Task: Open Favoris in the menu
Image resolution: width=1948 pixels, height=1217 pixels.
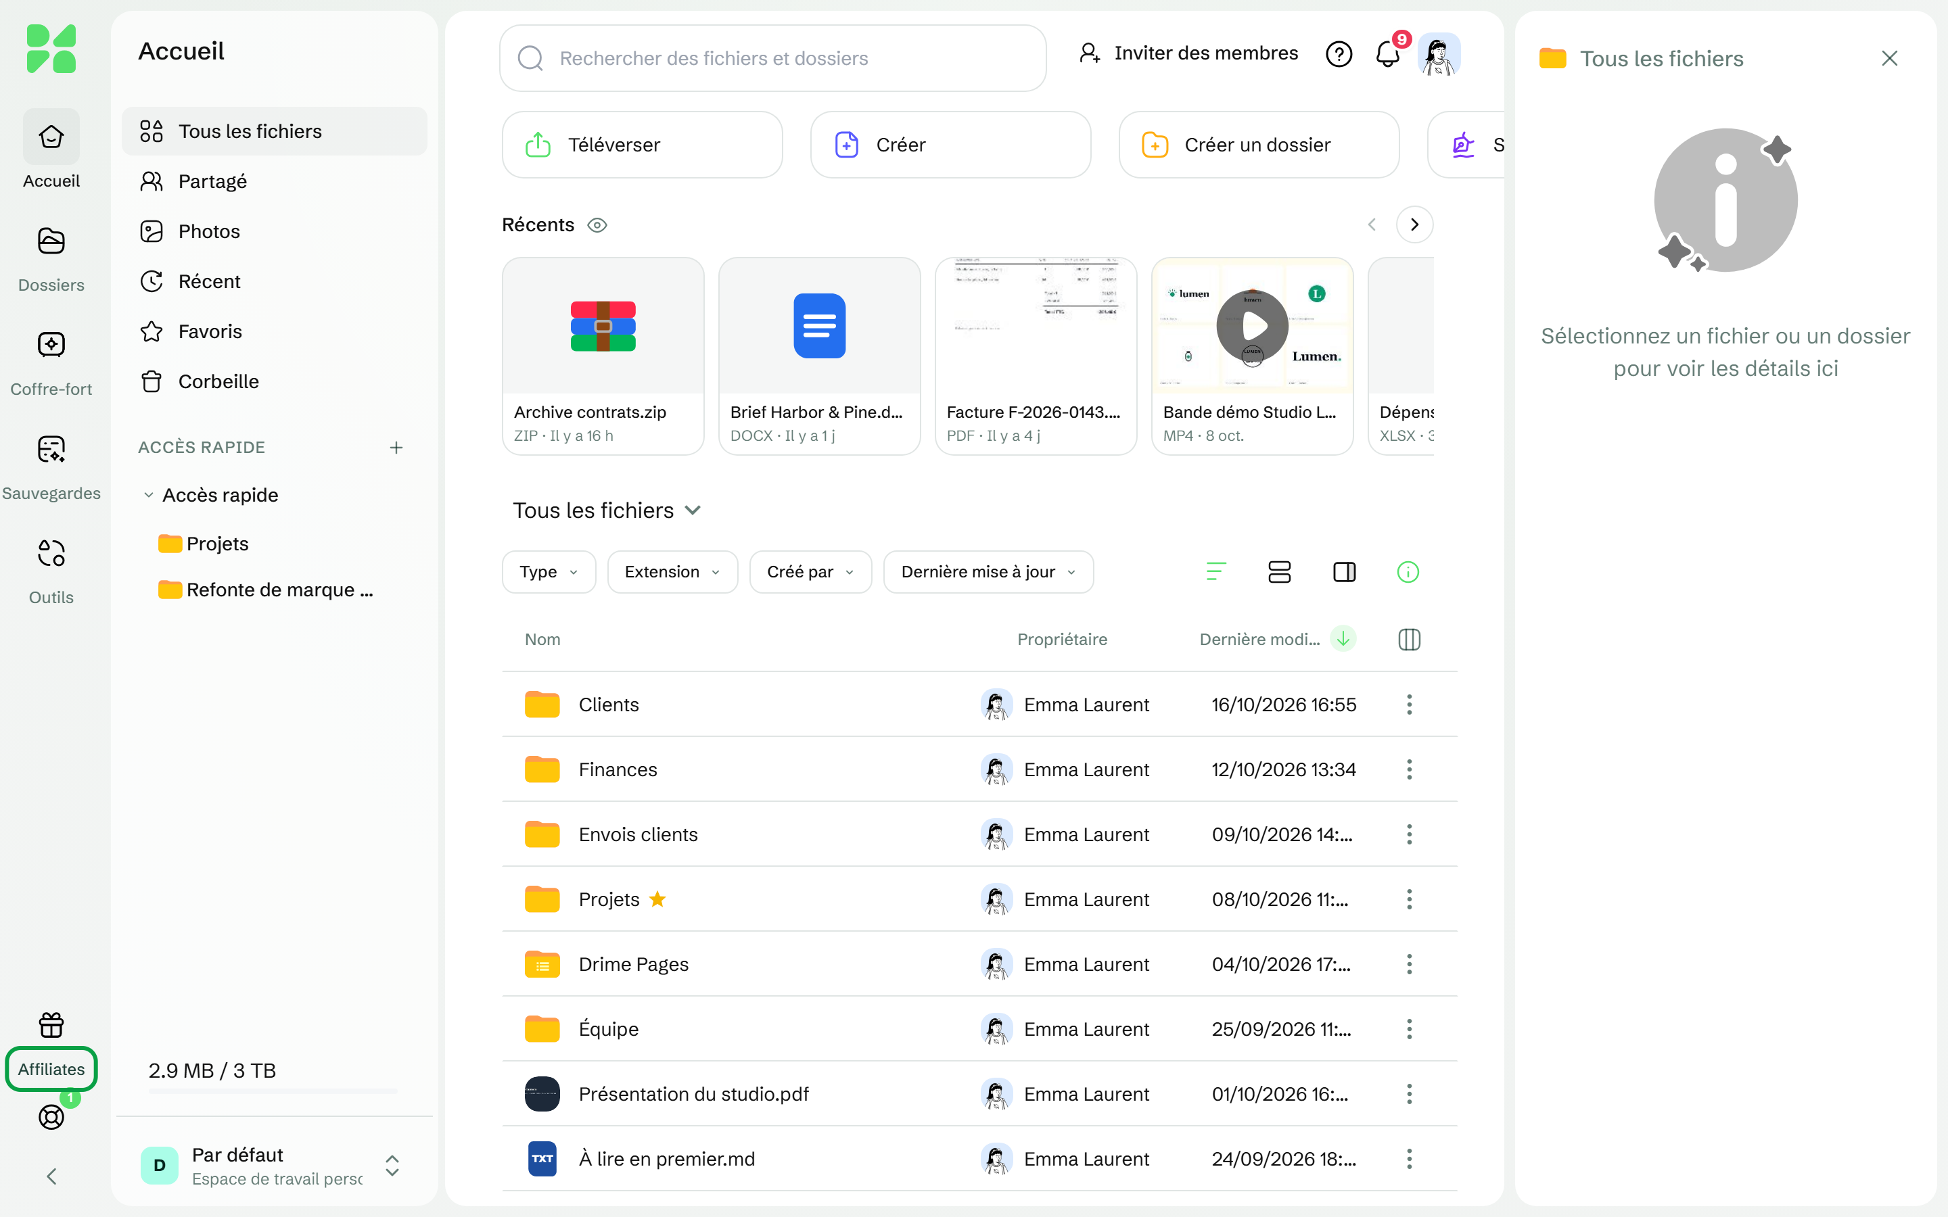Action: tap(275, 331)
